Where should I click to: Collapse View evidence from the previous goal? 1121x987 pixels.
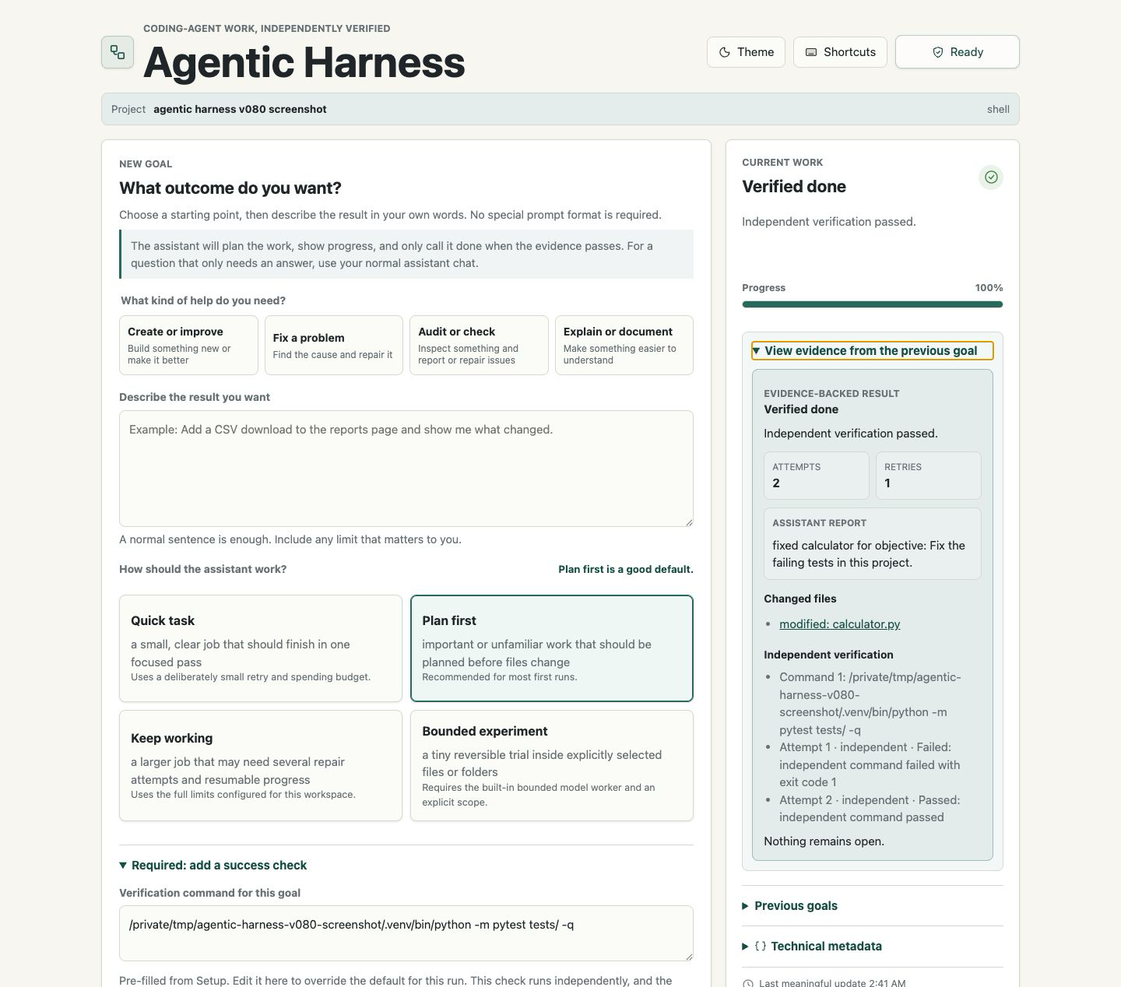(x=872, y=351)
